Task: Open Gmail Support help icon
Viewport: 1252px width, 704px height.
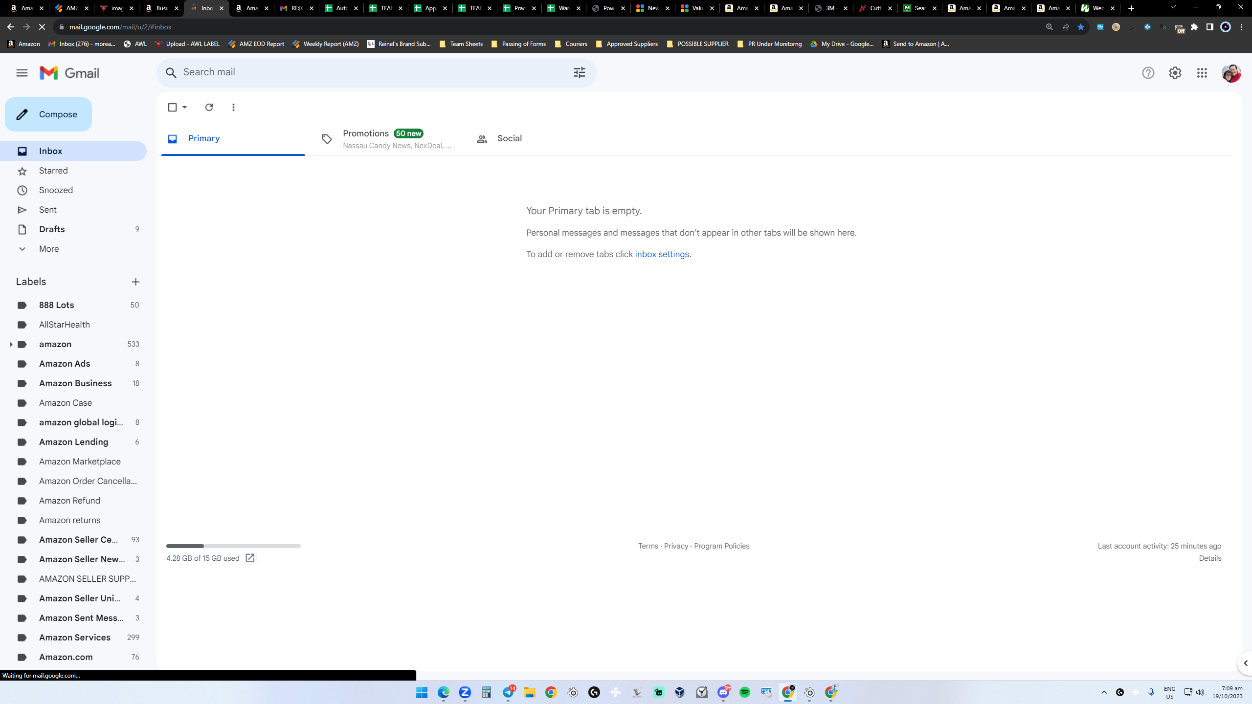Action: [x=1148, y=73]
